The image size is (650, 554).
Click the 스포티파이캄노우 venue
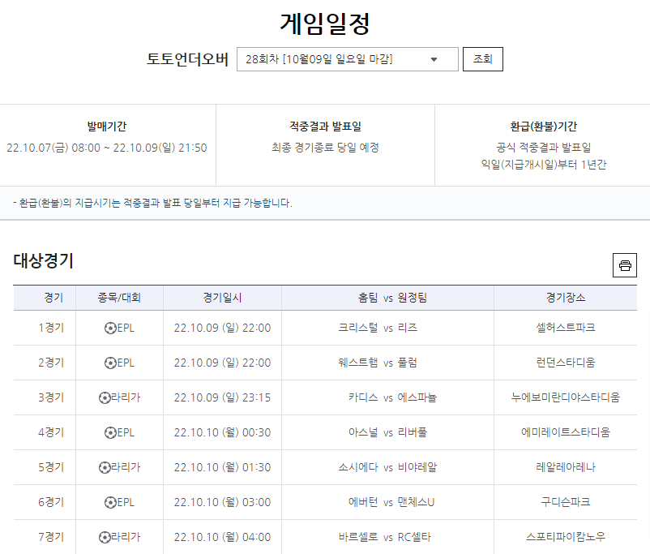click(566, 537)
